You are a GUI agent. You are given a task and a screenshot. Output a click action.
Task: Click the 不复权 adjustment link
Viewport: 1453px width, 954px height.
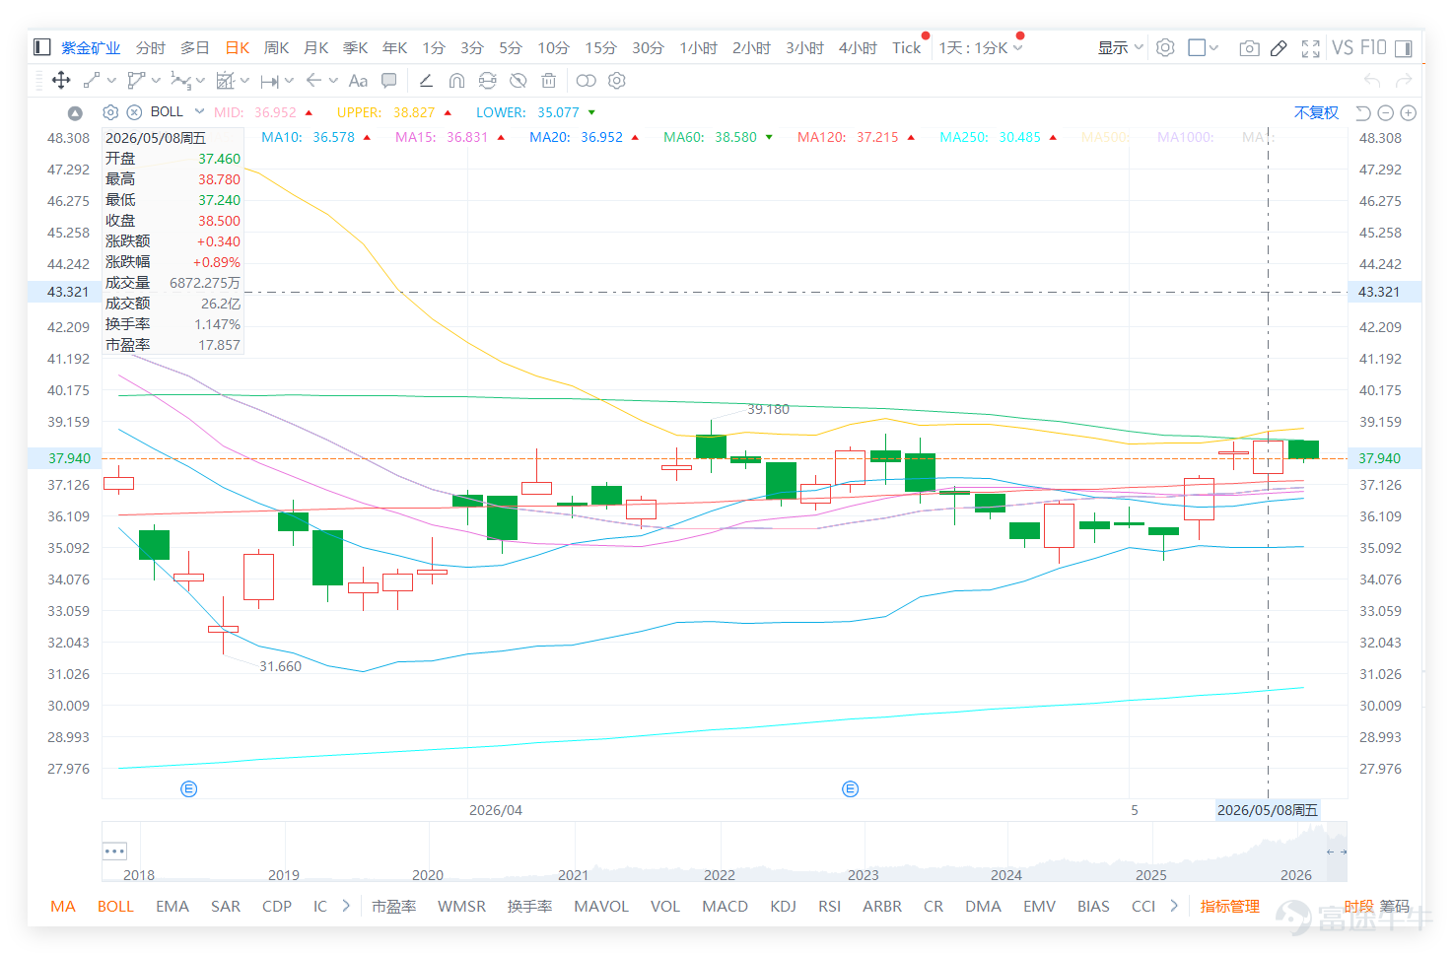point(1316,112)
